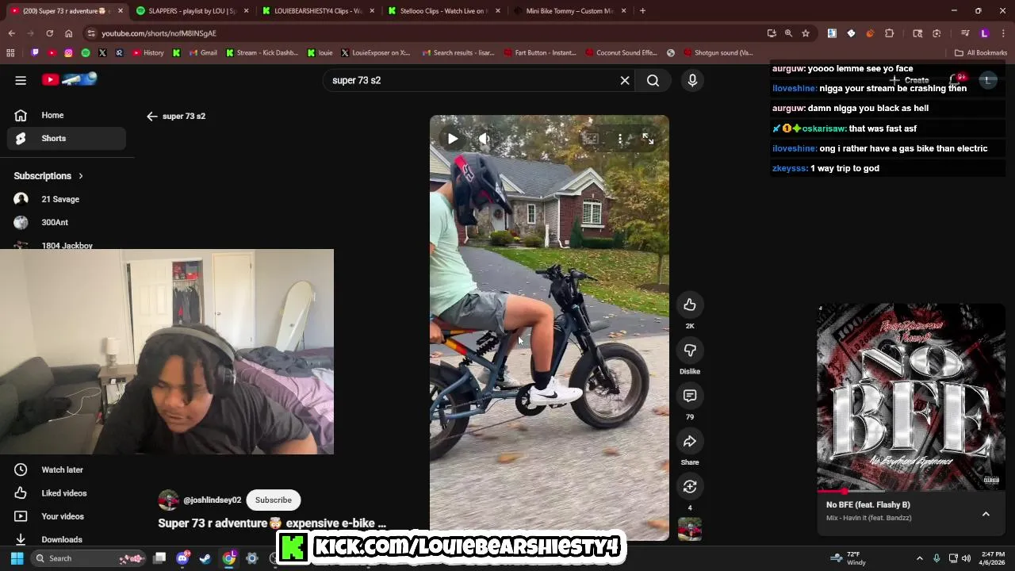Open the Remix icon showing 4
Screen dimensions: 1015x571
[x=690, y=487]
